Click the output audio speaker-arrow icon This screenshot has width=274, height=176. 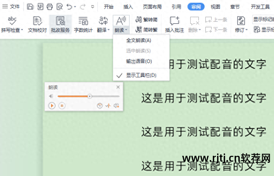117,106
